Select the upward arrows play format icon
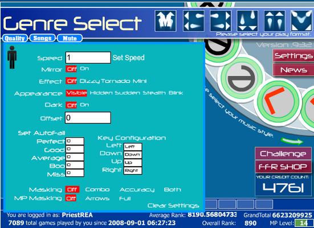Image resolution: width=314 pixels, height=228 pixels. point(275,21)
